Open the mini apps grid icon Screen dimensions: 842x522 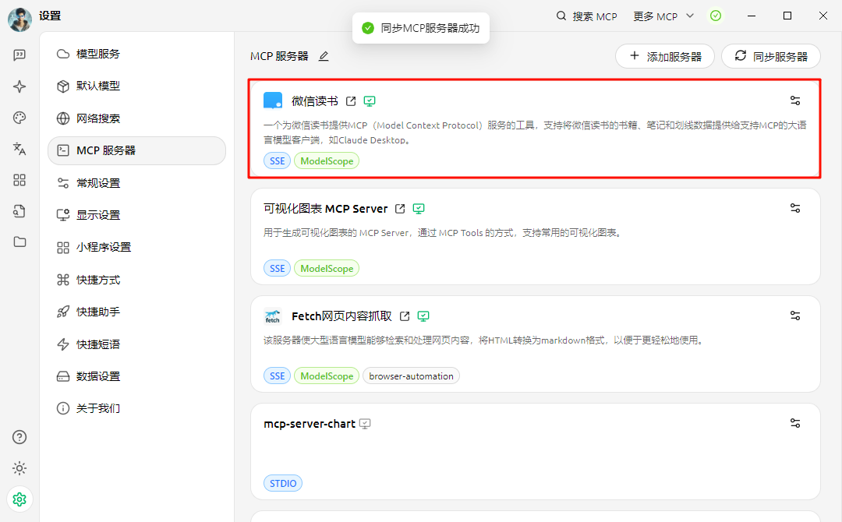(x=19, y=180)
